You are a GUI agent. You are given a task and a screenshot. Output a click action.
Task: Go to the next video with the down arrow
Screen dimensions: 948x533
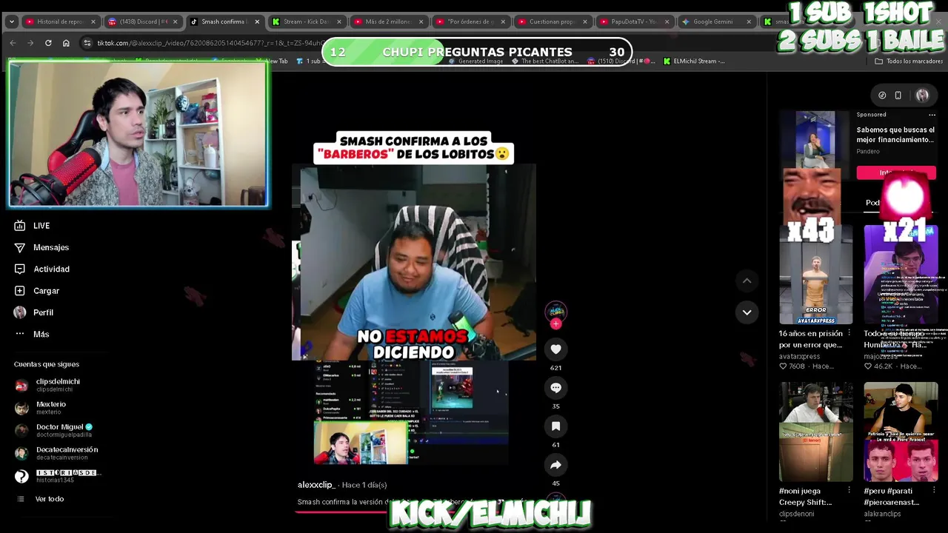pyautogui.click(x=747, y=312)
